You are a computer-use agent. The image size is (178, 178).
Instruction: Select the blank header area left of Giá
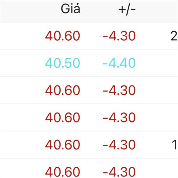[29, 11]
